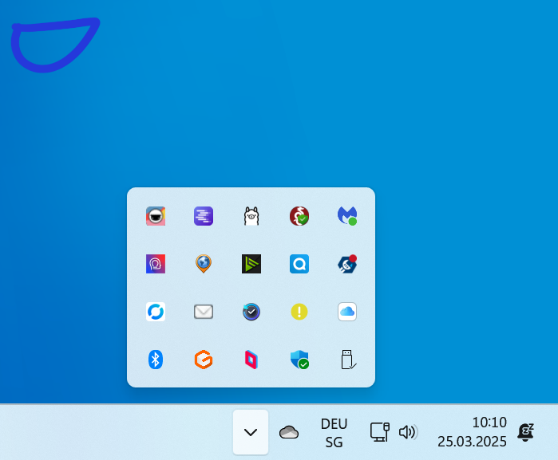Open the iCloud tray icon
Screen dimensions: 558x460
click(x=347, y=312)
